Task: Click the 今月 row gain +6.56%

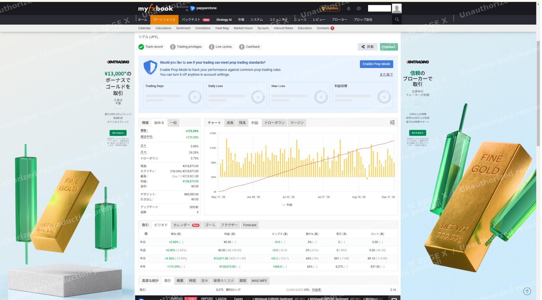Action: (x=169, y=258)
